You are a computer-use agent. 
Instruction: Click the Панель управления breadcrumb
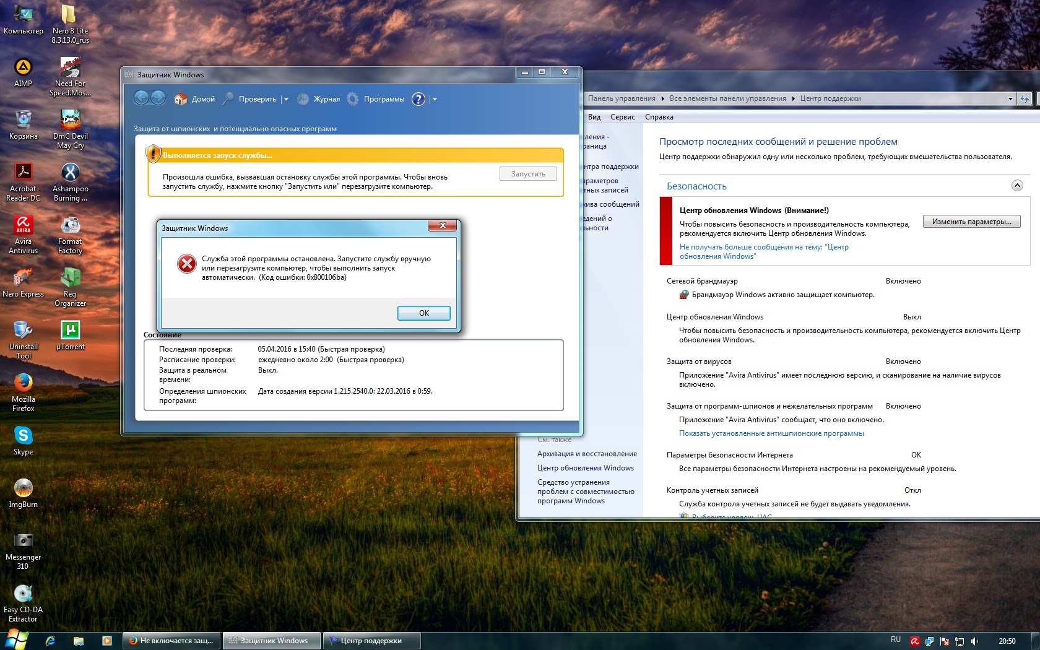(622, 98)
